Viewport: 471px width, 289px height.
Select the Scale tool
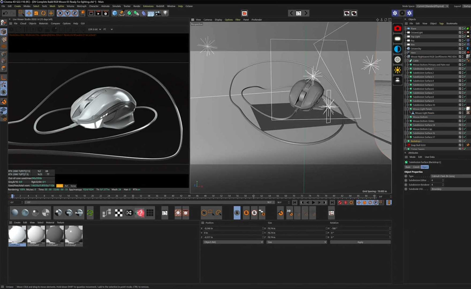(x=37, y=13)
